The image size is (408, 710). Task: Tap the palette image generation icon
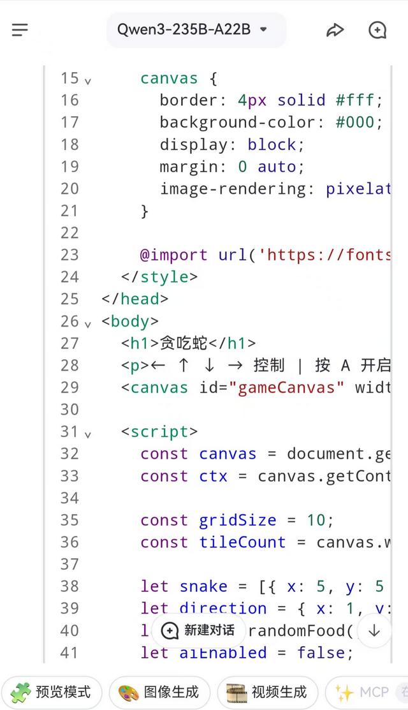[129, 692]
